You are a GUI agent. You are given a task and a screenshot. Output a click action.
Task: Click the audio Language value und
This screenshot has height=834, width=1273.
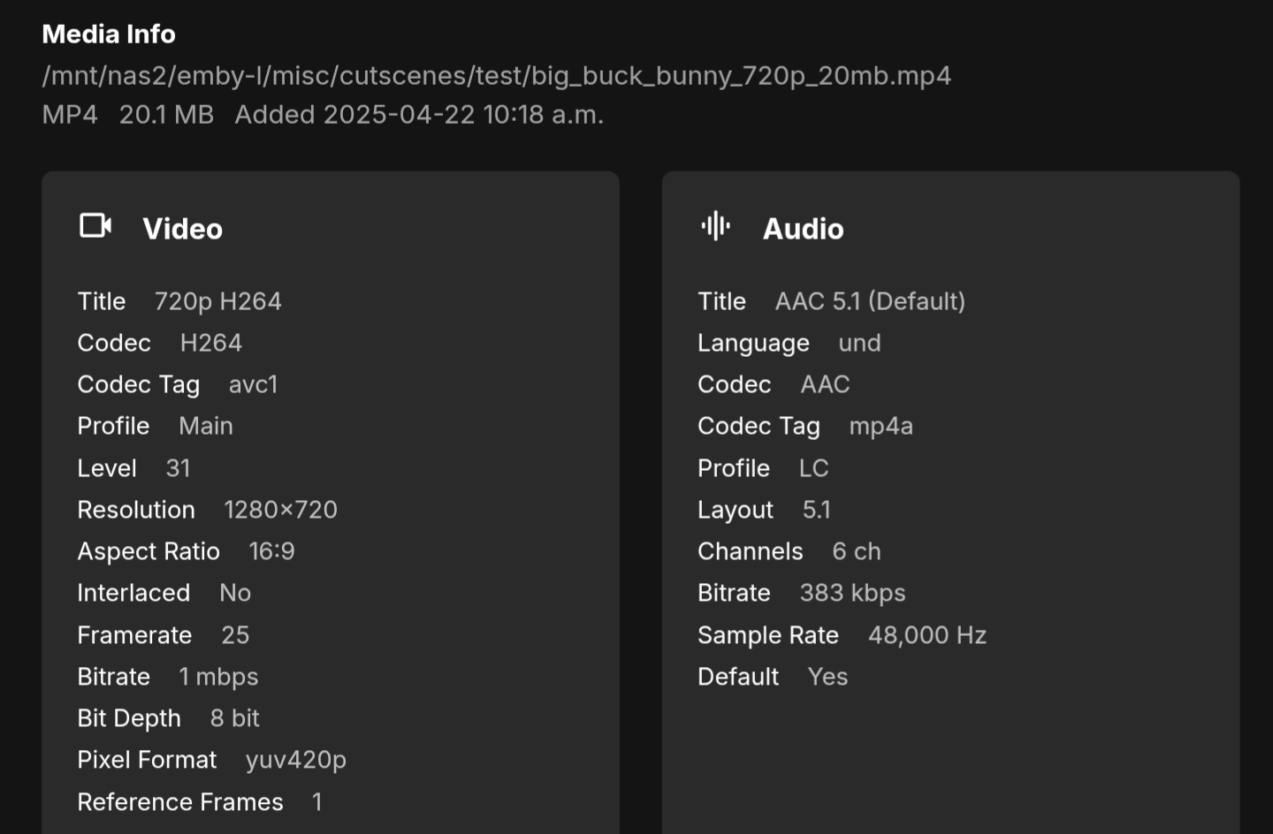click(x=859, y=343)
